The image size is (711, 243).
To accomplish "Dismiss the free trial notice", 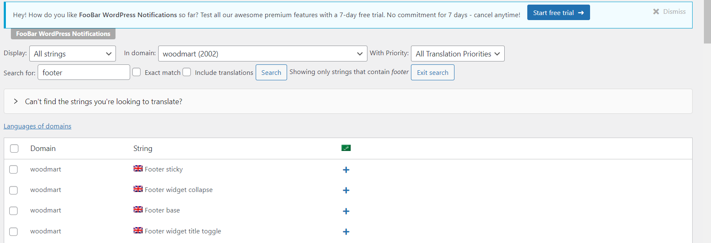I will click(x=669, y=12).
